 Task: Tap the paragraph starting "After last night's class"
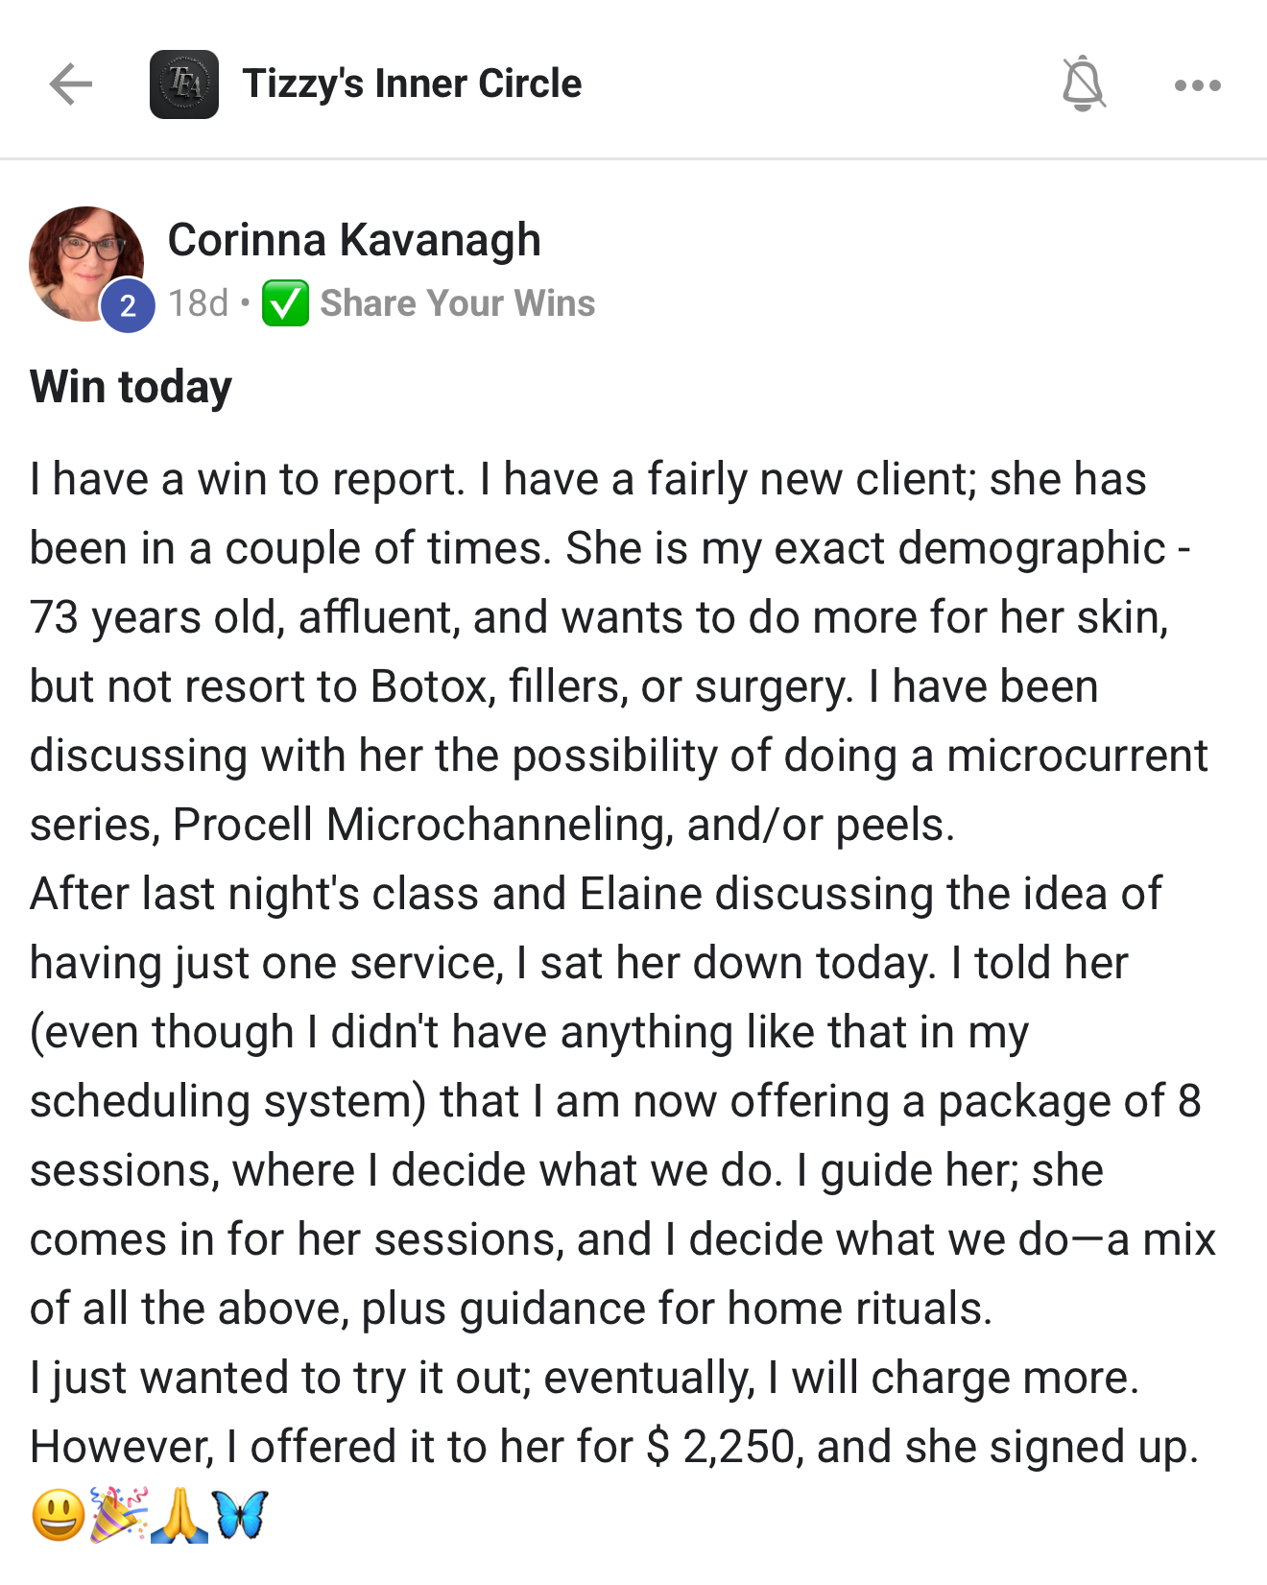pyautogui.click(x=595, y=894)
